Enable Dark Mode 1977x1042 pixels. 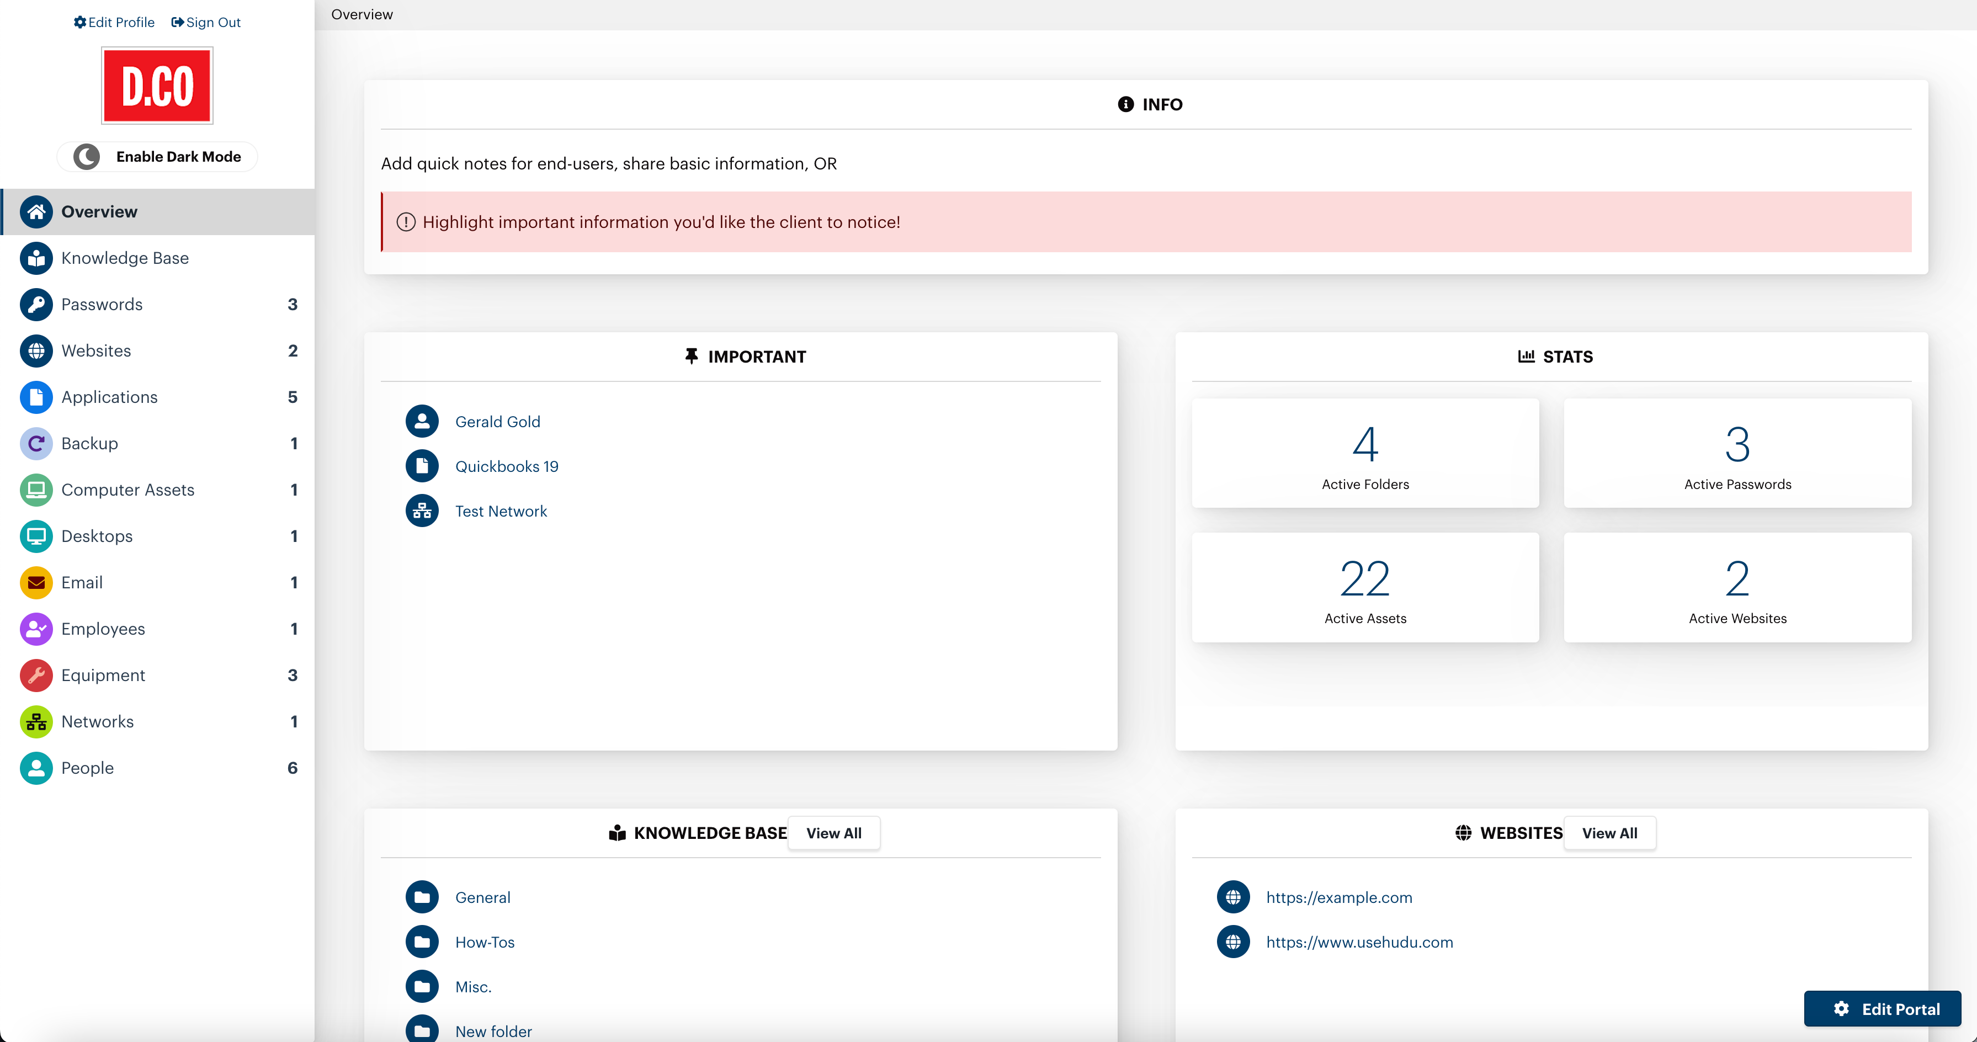(157, 156)
